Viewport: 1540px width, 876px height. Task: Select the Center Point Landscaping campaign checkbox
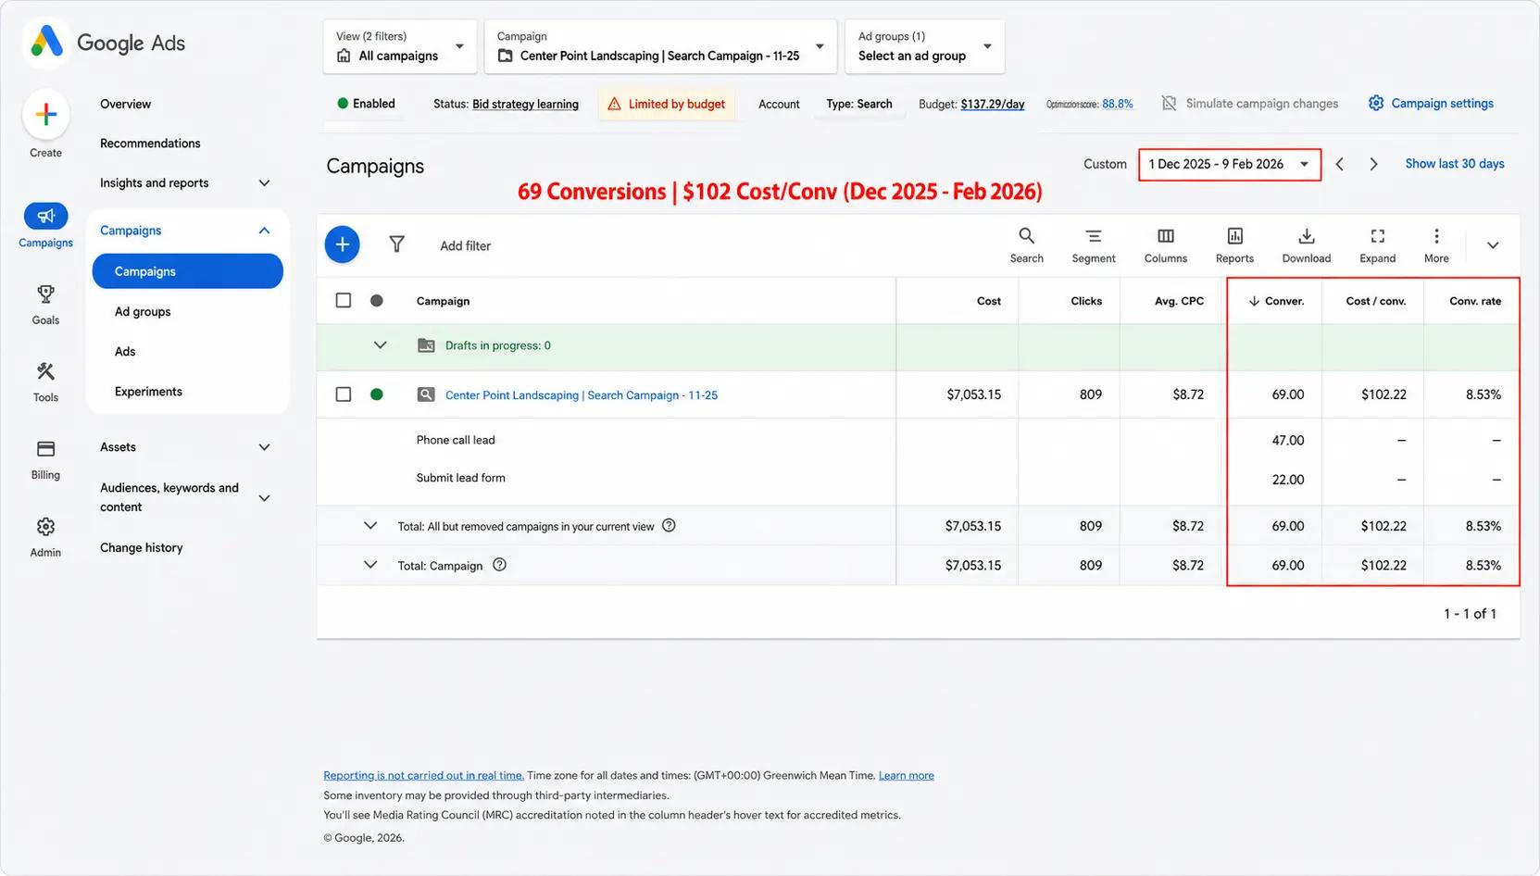pos(344,394)
